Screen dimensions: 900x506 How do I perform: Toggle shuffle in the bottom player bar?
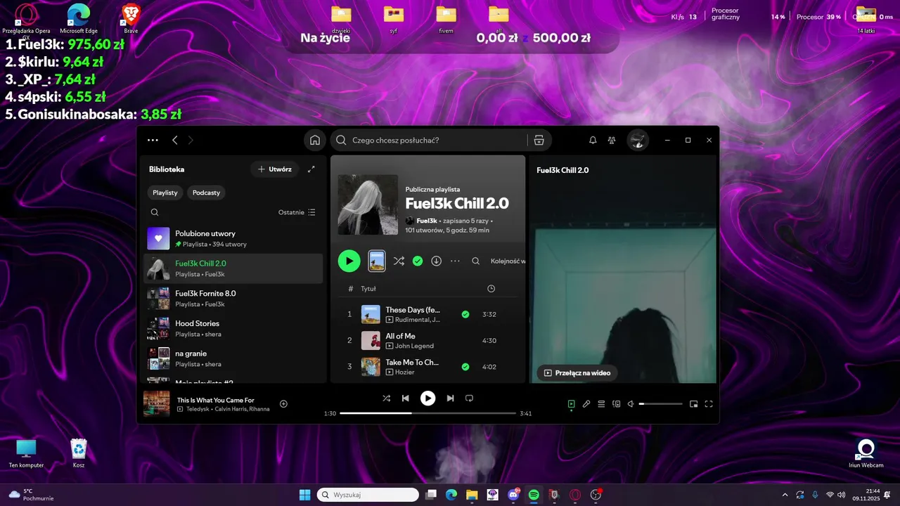point(386,398)
